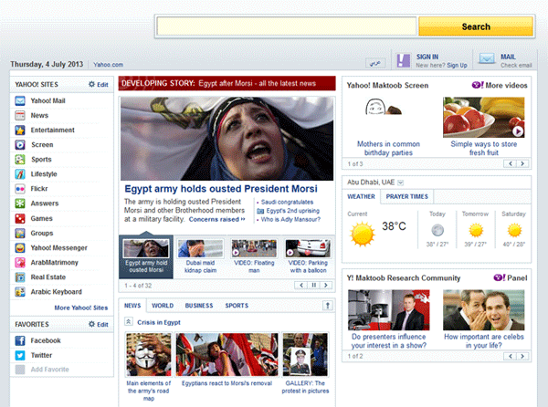Screen dimensions: 548x407
Task: Click in the search input field
Action: pyautogui.click(x=287, y=26)
